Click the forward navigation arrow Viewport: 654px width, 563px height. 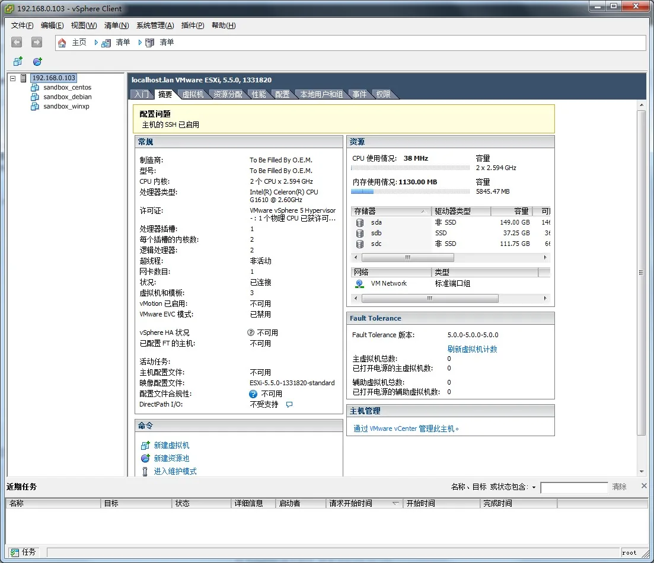[x=37, y=42]
